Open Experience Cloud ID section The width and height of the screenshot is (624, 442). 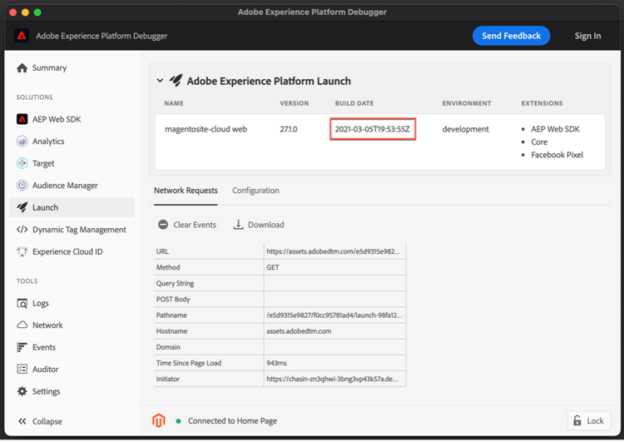[x=67, y=251]
